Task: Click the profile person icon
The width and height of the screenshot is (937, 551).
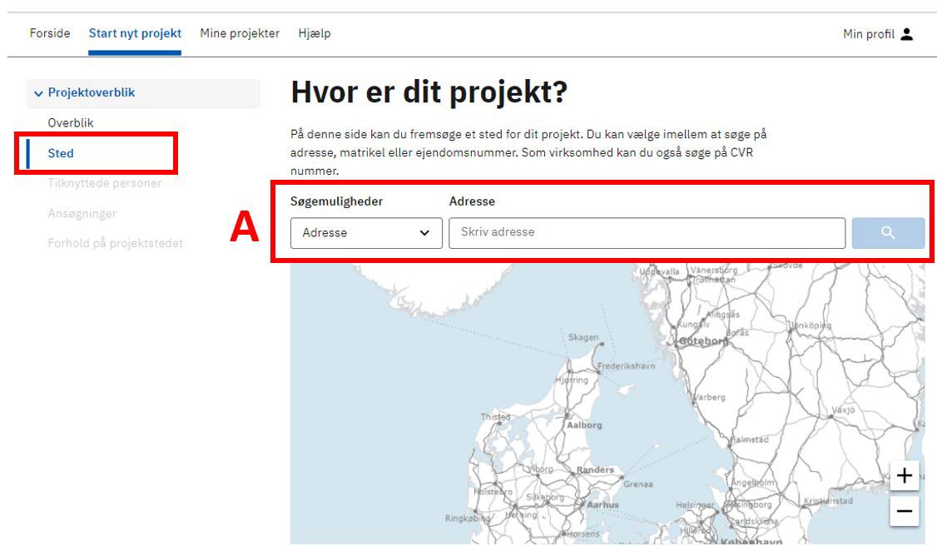Action: [x=907, y=34]
